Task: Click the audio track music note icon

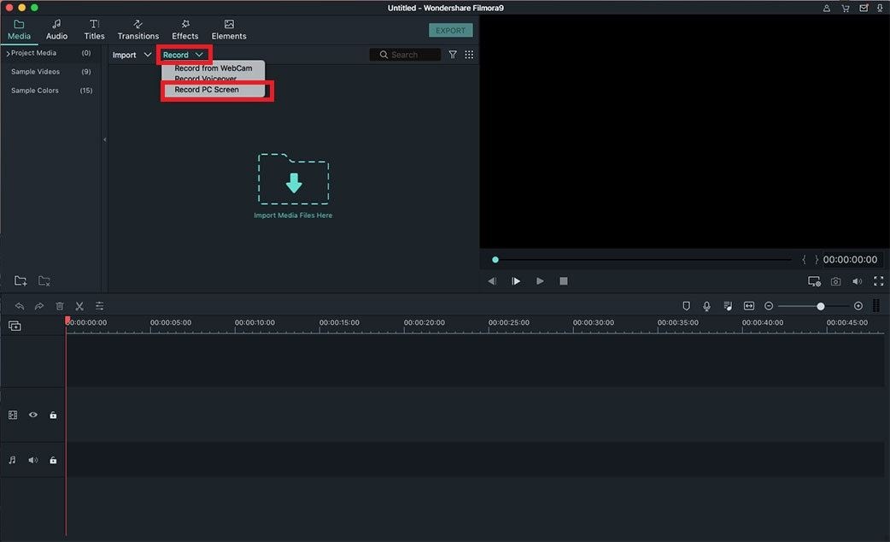Action: (x=13, y=460)
